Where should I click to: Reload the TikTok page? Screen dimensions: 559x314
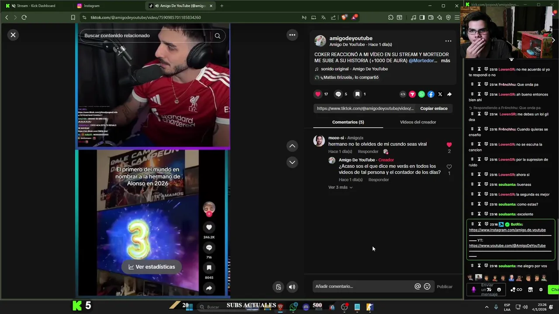click(24, 17)
